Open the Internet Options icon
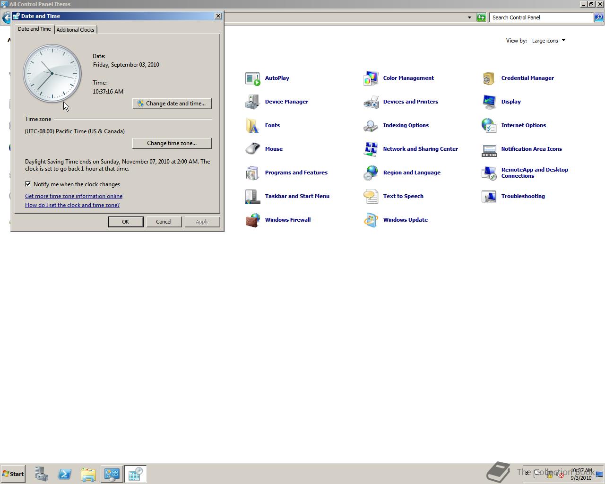605x484 pixels. tap(489, 126)
